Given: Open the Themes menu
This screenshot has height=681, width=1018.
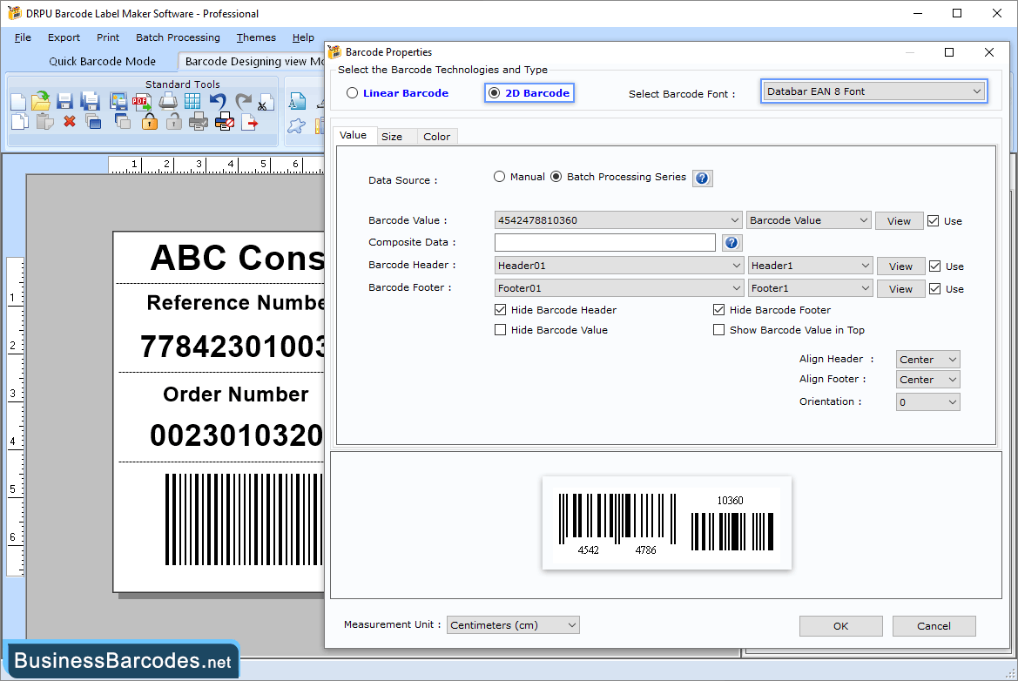Looking at the screenshot, I should click(256, 37).
